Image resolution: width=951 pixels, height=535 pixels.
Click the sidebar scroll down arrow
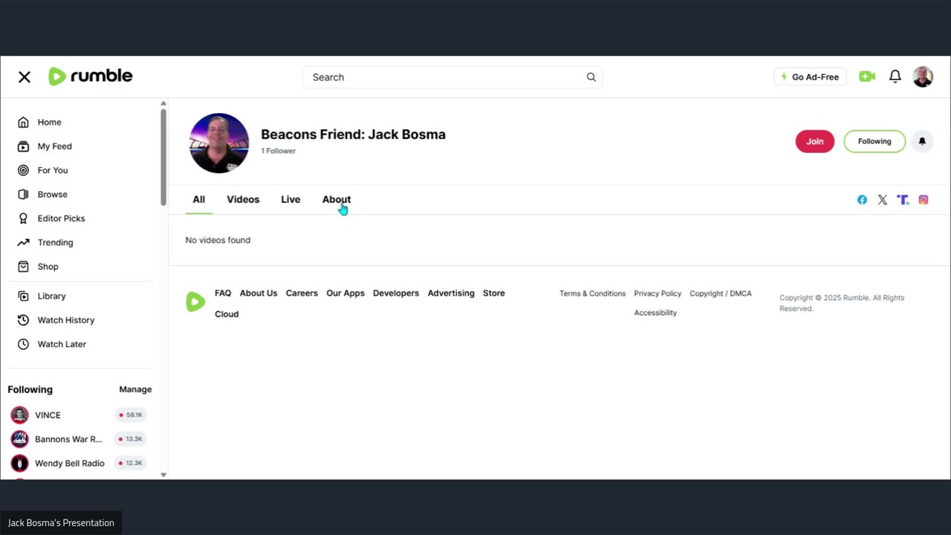click(x=163, y=475)
